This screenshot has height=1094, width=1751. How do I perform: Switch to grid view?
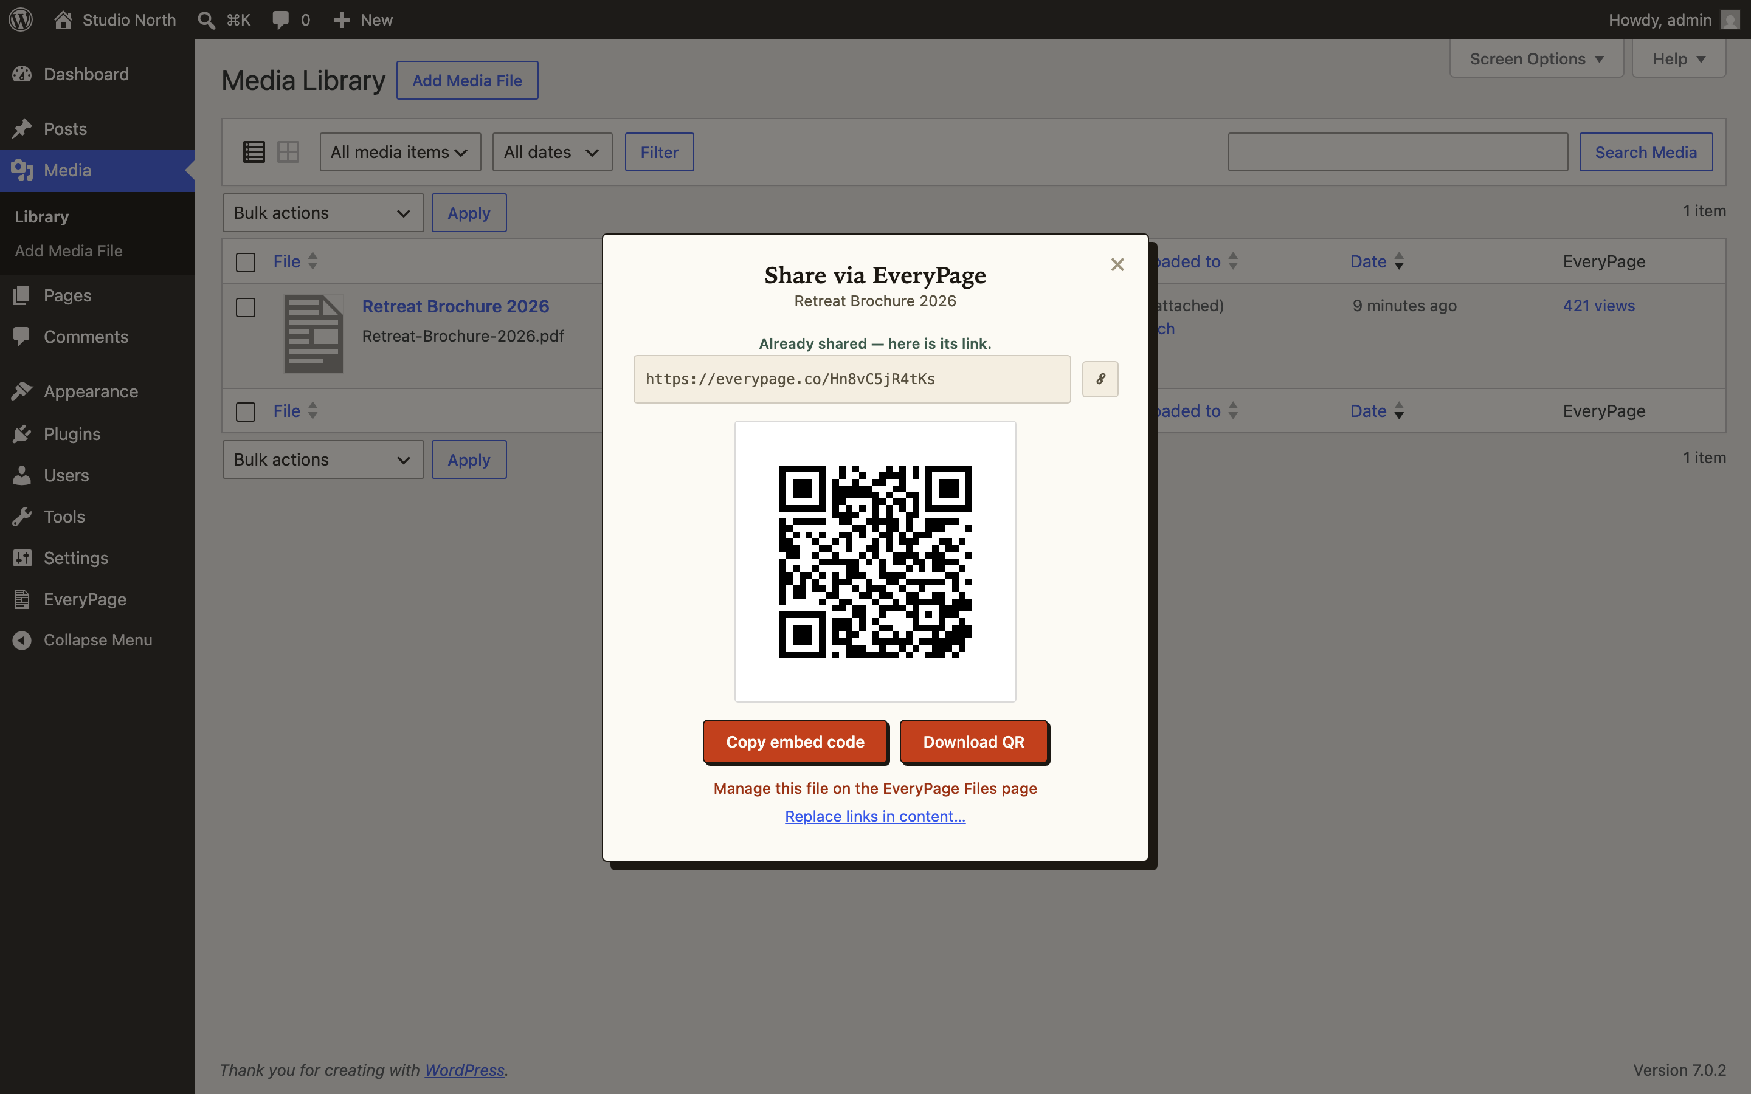(288, 152)
